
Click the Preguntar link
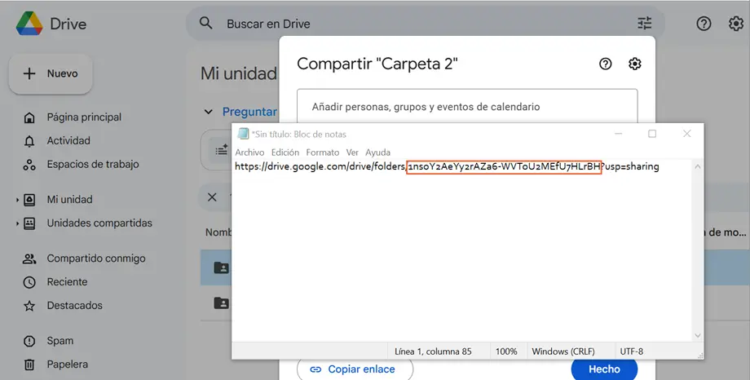click(x=249, y=112)
